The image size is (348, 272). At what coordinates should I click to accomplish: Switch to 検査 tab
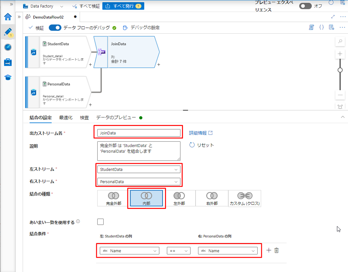(84, 118)
